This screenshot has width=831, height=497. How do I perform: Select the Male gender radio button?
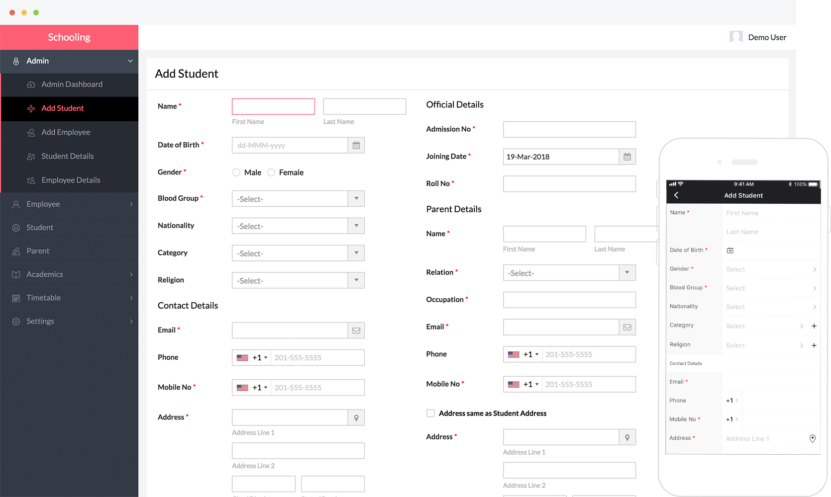coord(236,172)
